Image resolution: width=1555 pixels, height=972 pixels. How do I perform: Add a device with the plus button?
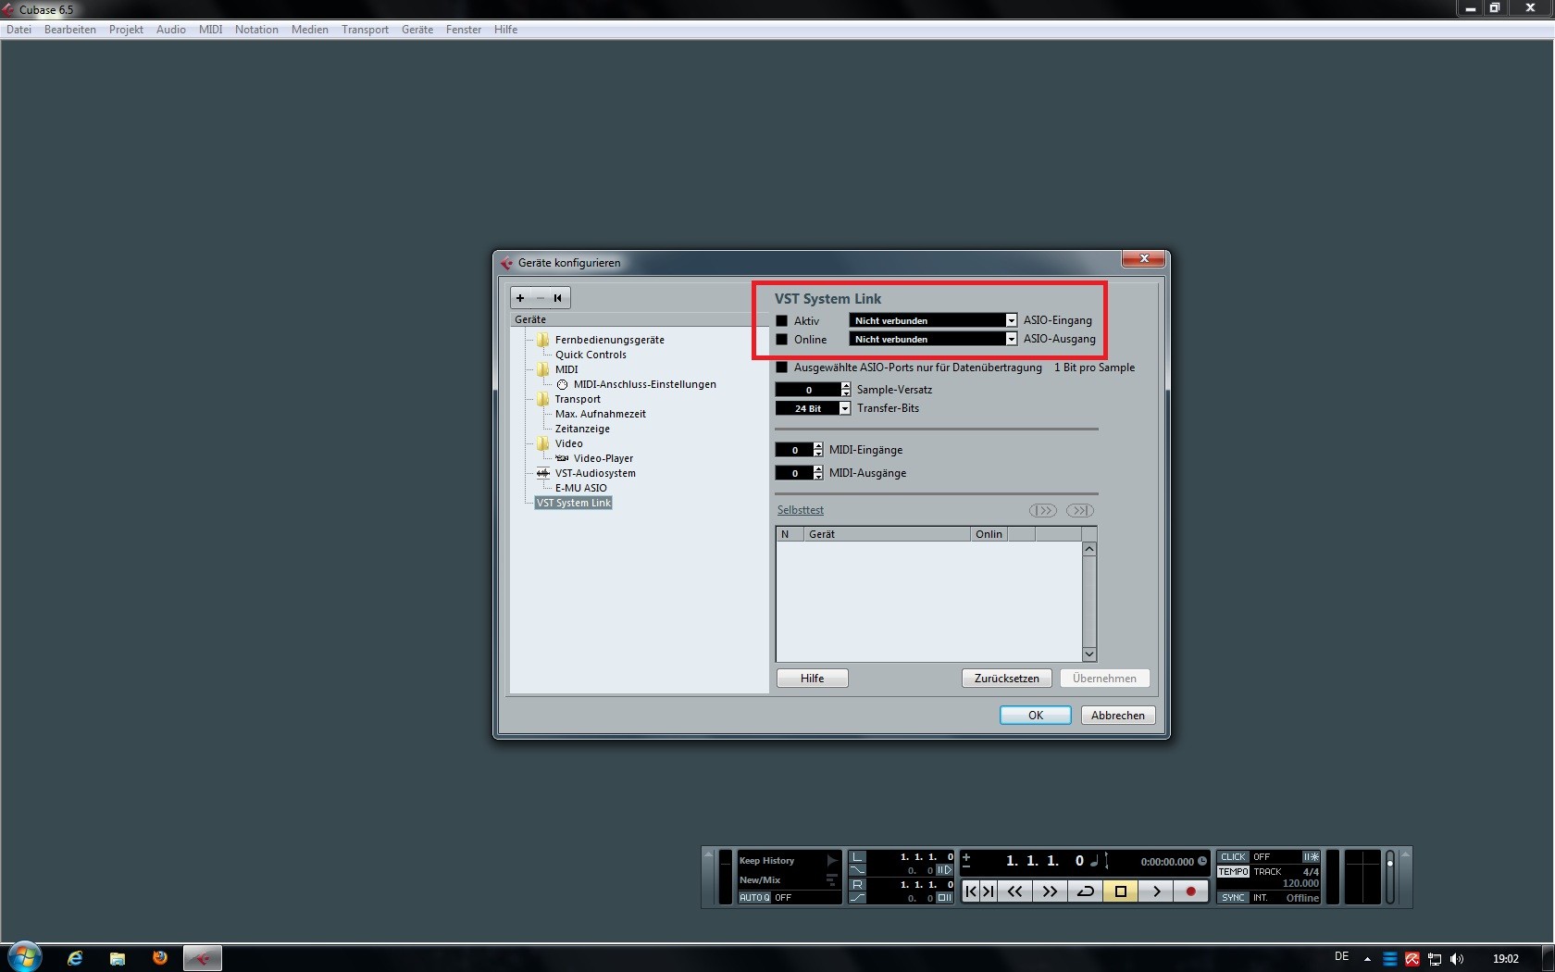tap(520, 298)
